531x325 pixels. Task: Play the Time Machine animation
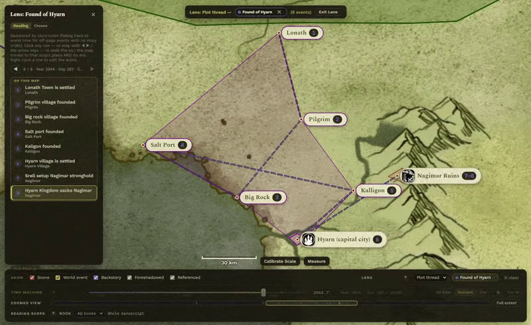pyautogui.click(x=498, y=292)
